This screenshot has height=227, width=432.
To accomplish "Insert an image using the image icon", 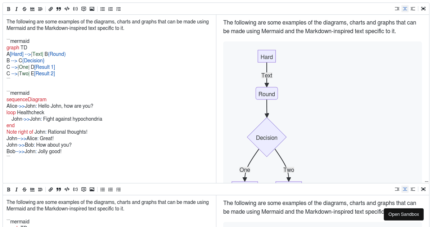I will [x=92, y=9].
